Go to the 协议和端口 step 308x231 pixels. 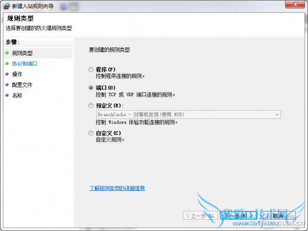[25, 64]
